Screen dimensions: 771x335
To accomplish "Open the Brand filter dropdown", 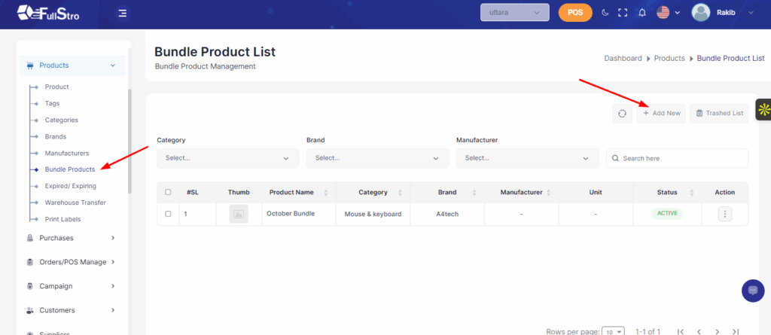I will [377, 158].
